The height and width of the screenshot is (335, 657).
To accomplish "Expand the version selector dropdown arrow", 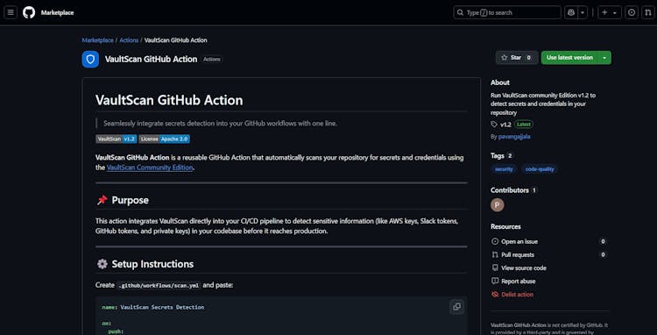I will pos(604,58).
